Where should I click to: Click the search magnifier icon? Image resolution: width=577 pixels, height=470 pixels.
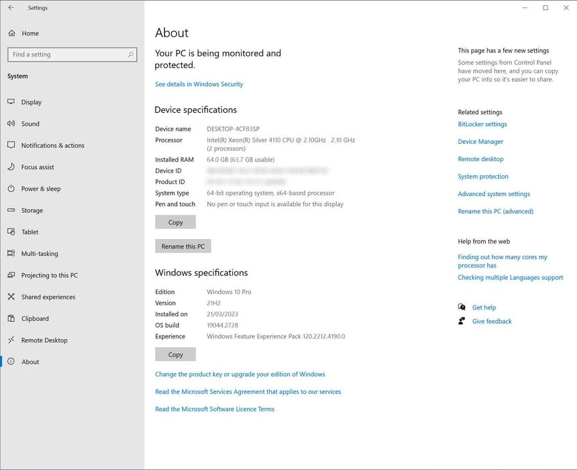[130, 54]
